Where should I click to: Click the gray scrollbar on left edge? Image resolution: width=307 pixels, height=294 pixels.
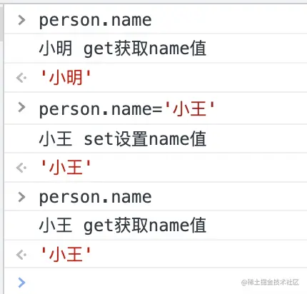(1, 23)
